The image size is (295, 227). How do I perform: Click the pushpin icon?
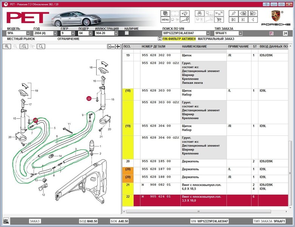click(x=233, y=13)
